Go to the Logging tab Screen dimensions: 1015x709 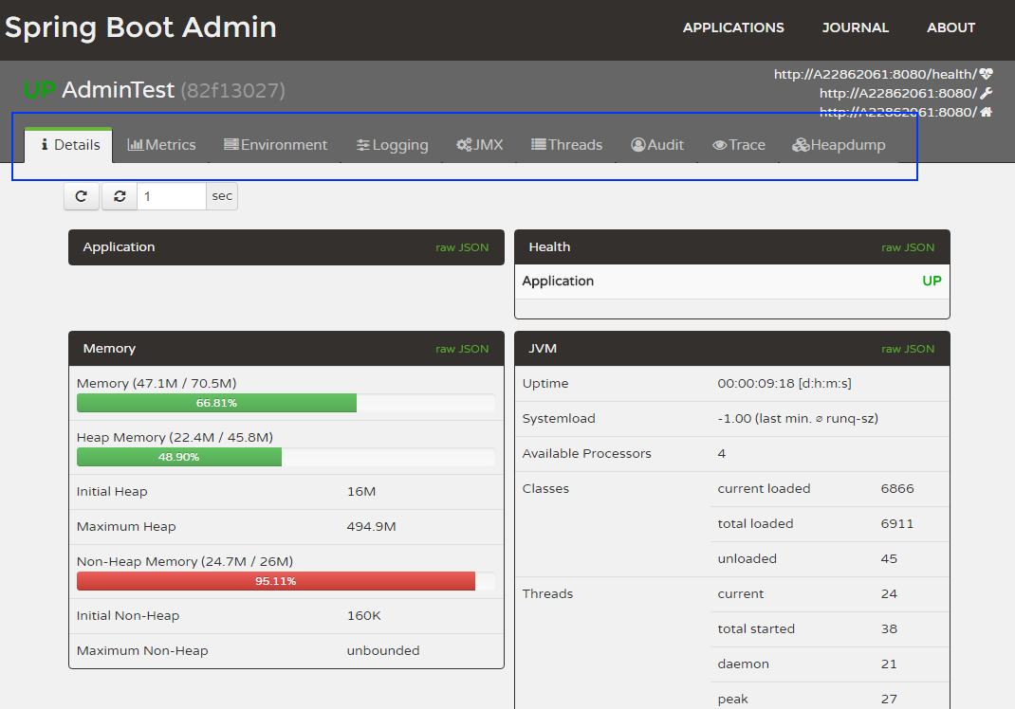click(393, 145)
